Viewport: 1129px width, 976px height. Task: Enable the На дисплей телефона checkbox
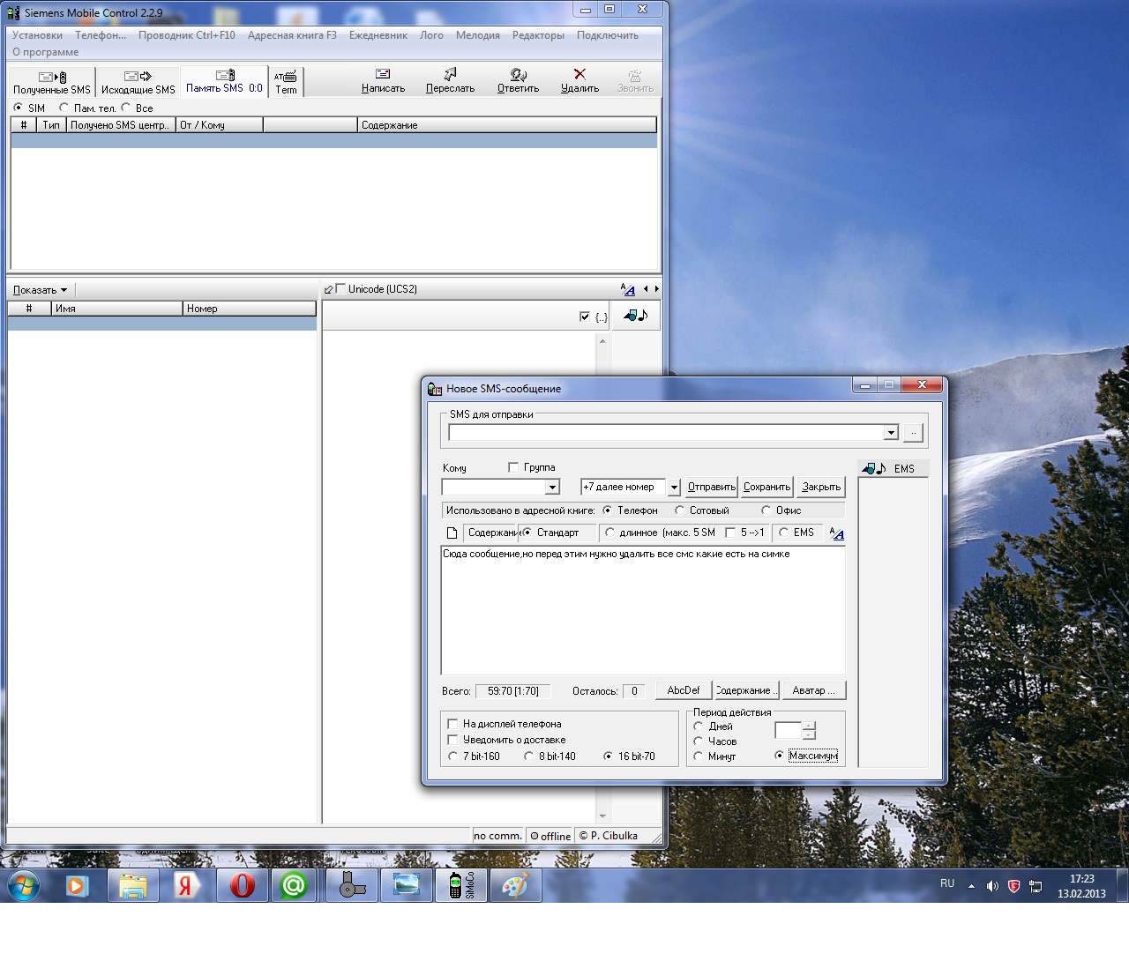[453, 724]
